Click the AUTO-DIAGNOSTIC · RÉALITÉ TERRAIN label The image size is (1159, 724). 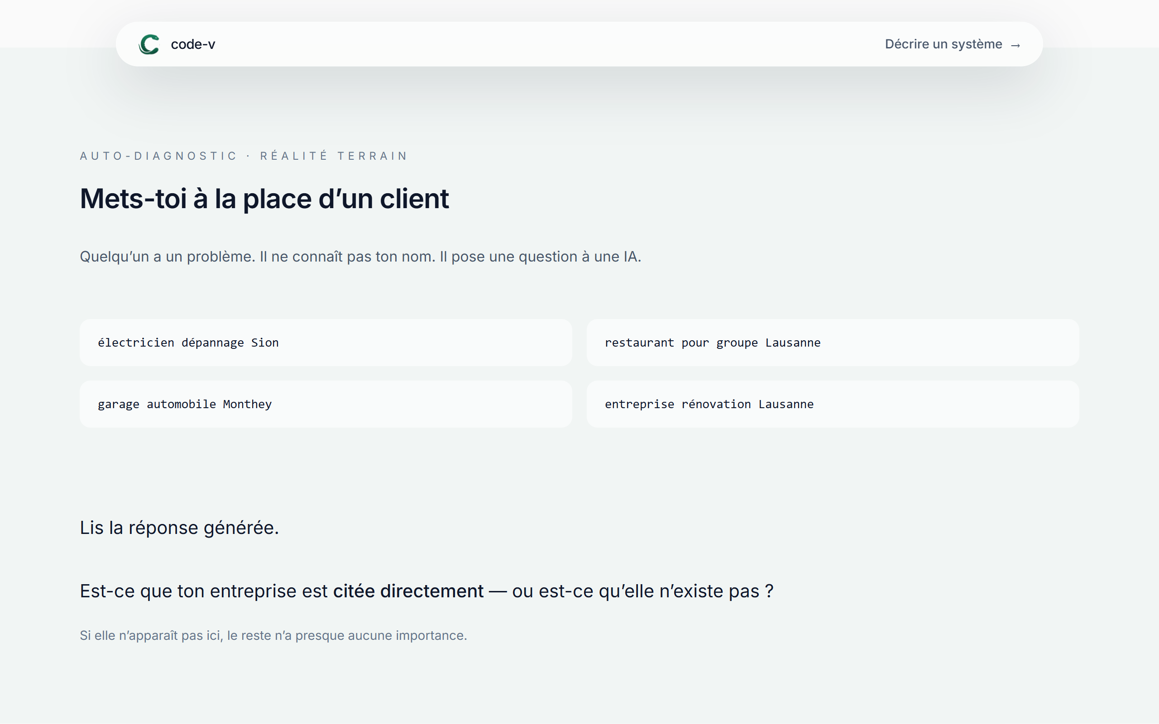(243, 156)
